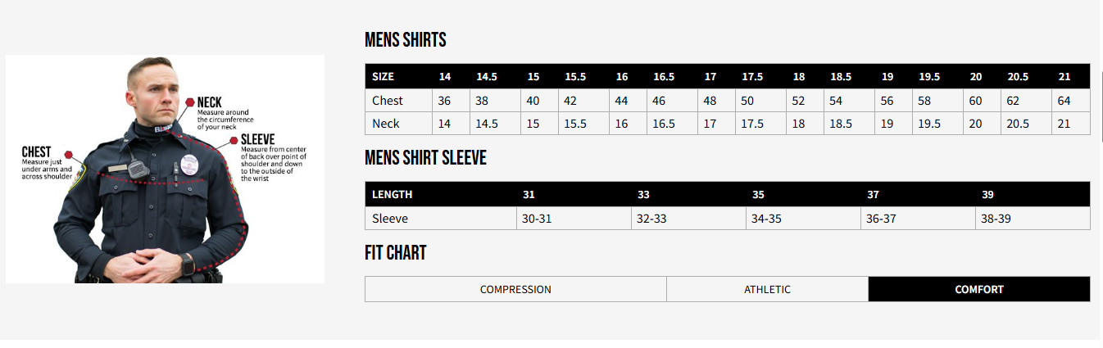Image resolution: width=1103 pixels, height=348 pixels.
Task: Click the 17.5 size header
Action: coord(752,76)
